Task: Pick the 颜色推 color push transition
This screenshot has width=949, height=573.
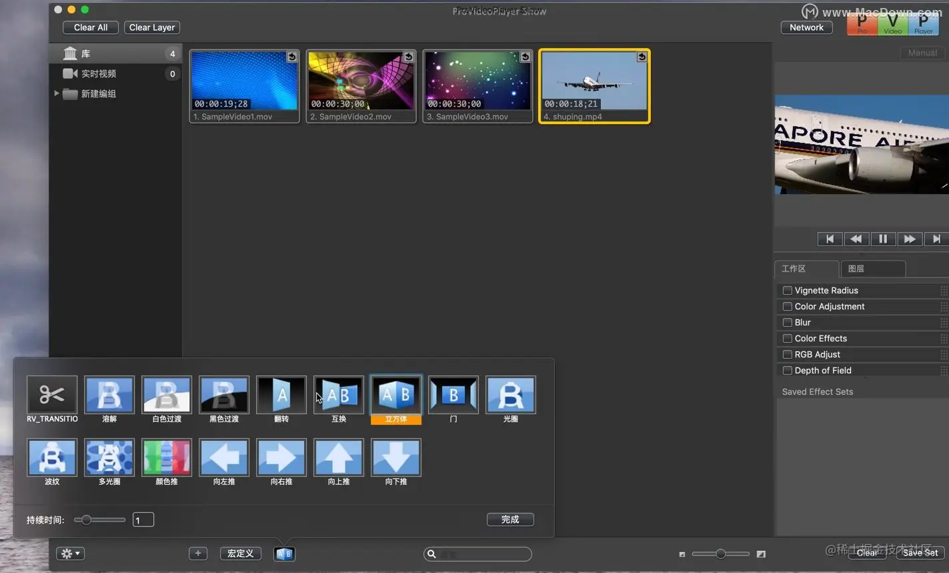Action: pos(167,457)
